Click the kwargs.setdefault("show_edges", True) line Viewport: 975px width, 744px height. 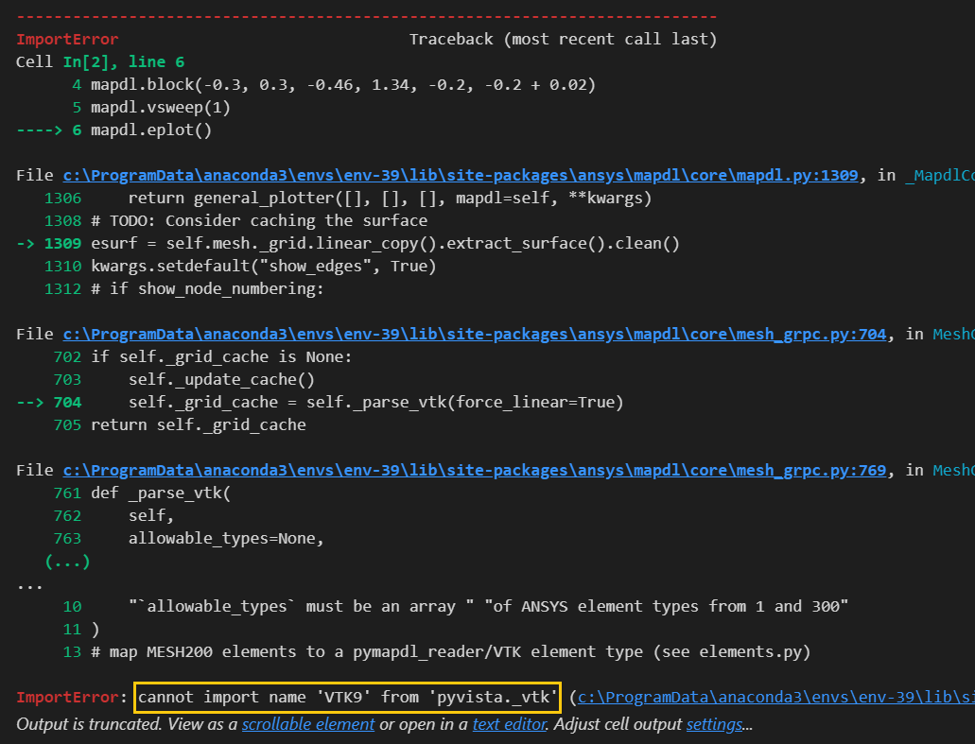(264, 266)
